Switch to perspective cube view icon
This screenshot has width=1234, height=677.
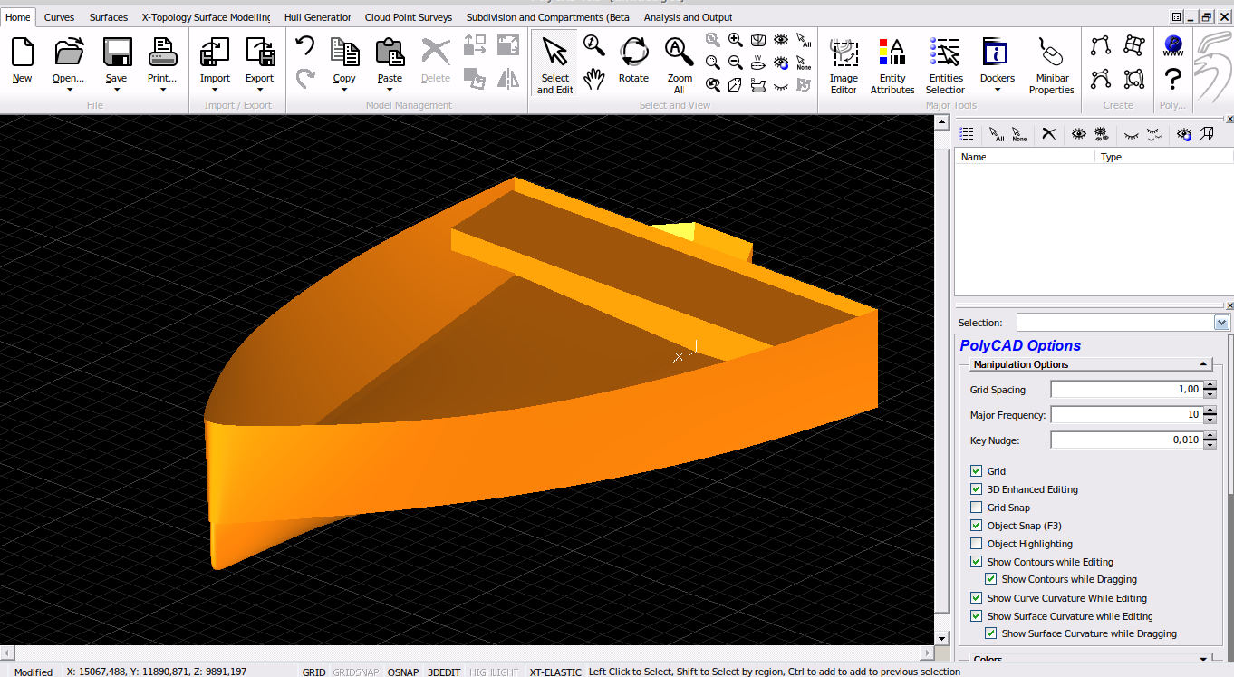tap(736, 85)
